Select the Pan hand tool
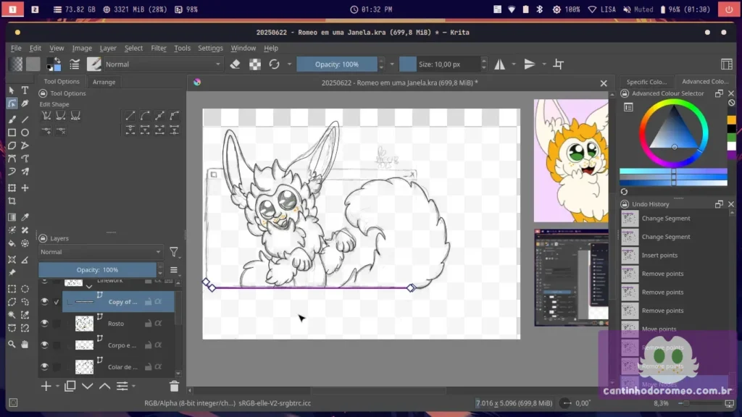742x417 pixels. pyautogui.click(x=25, y=345)
